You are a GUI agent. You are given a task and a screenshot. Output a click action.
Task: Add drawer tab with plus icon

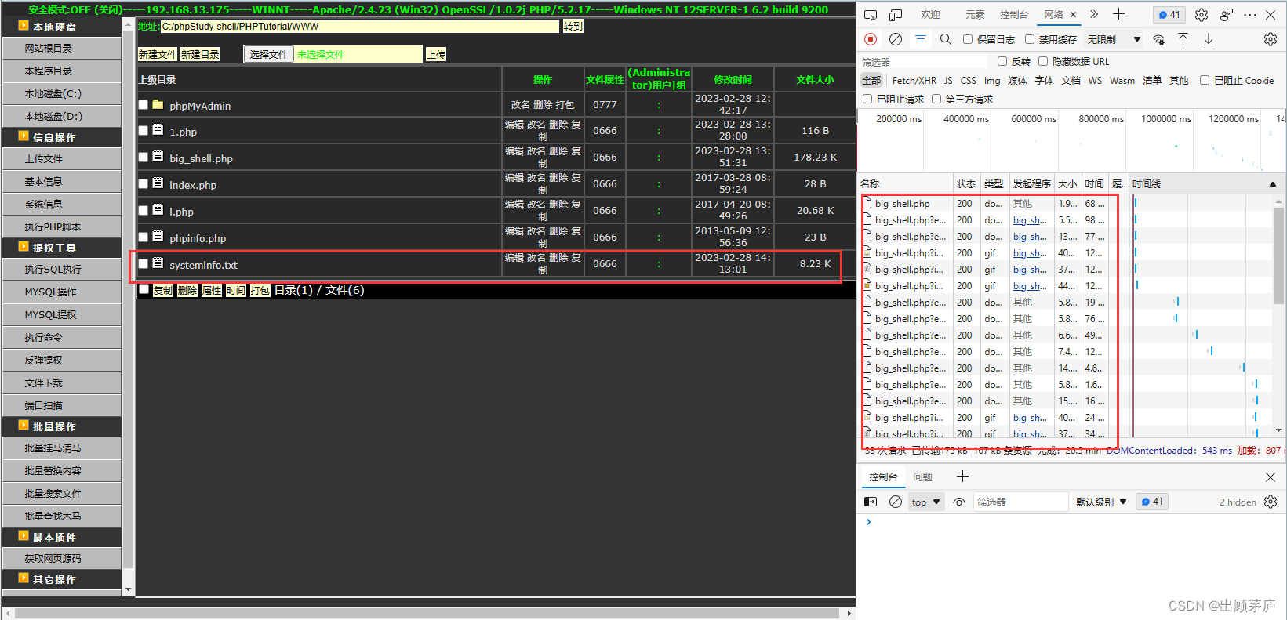[x=962, y=477]
